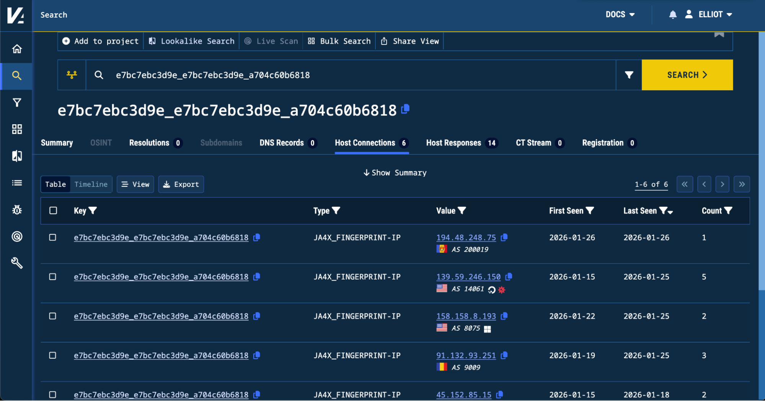Open the CT Stream tab
The height and width of the screenshot is (401, 765).
coord(533,143)
